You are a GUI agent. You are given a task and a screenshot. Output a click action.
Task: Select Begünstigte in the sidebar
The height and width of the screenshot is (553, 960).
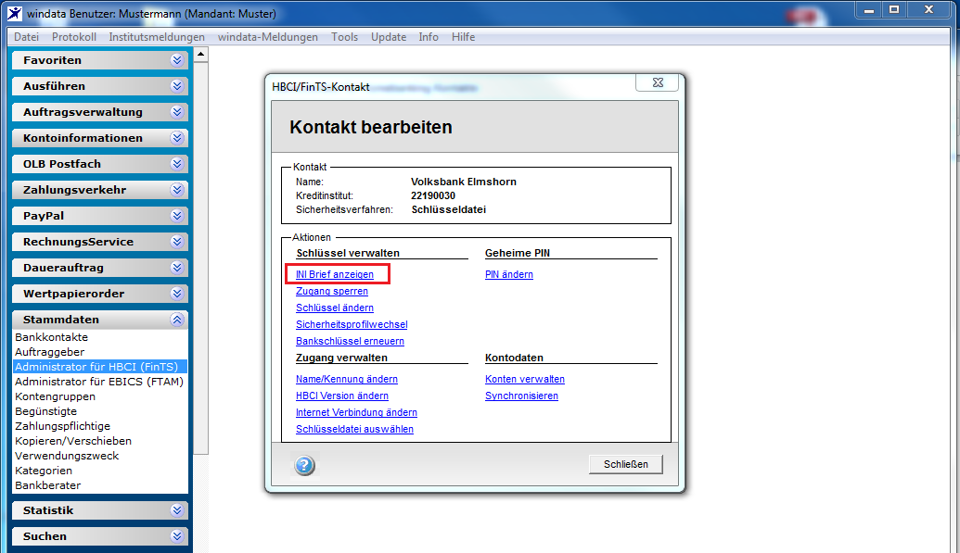tap(46, 411)
